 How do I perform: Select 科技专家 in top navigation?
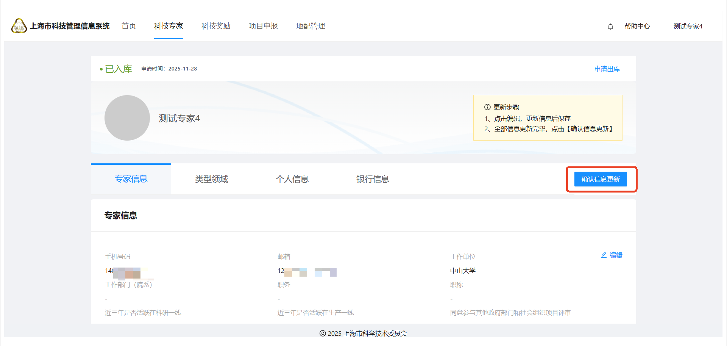(168, 26)
